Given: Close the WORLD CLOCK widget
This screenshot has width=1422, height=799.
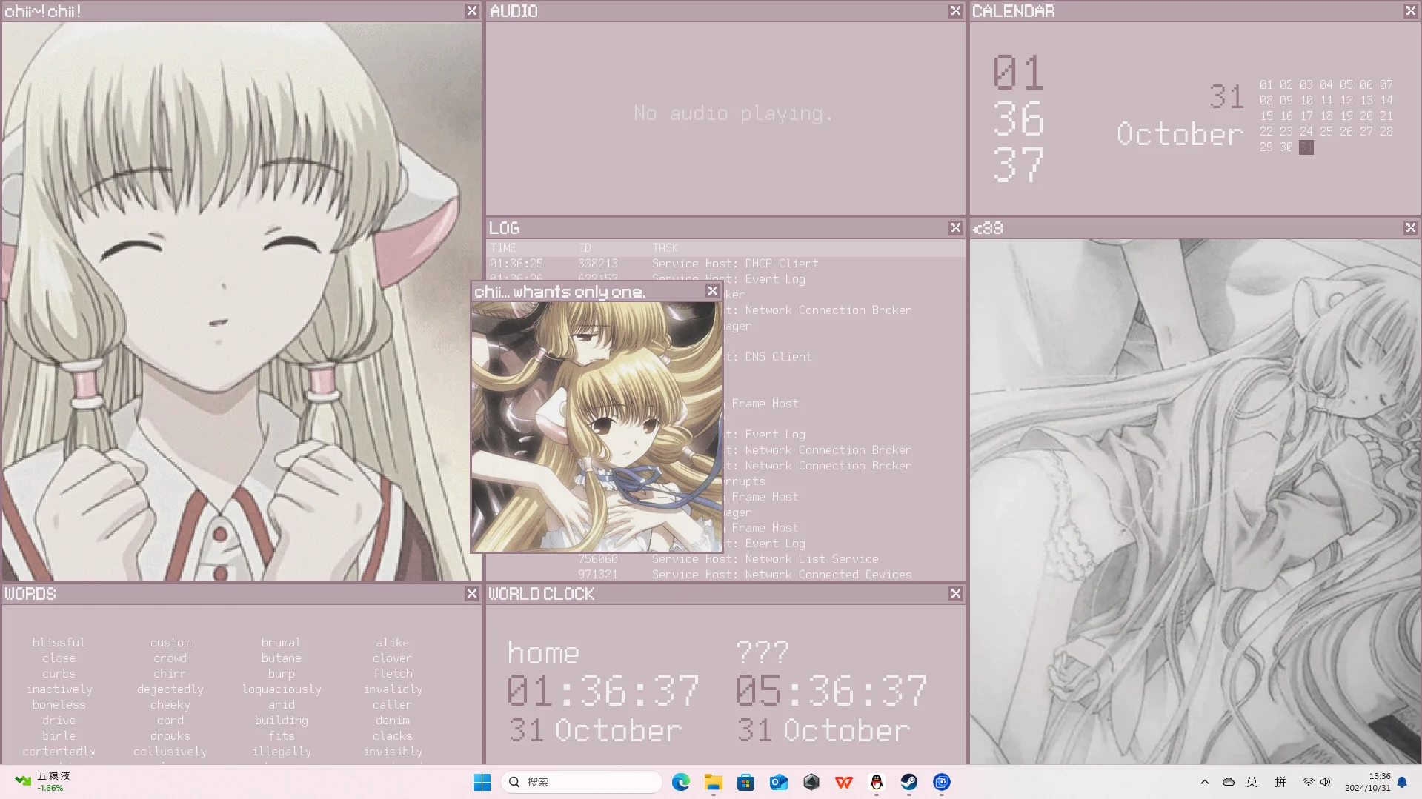Looking at the screenshot, I should [x=955, y=593].
